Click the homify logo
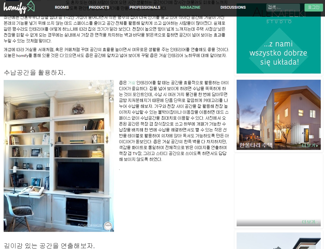 (x=19, y=7)
